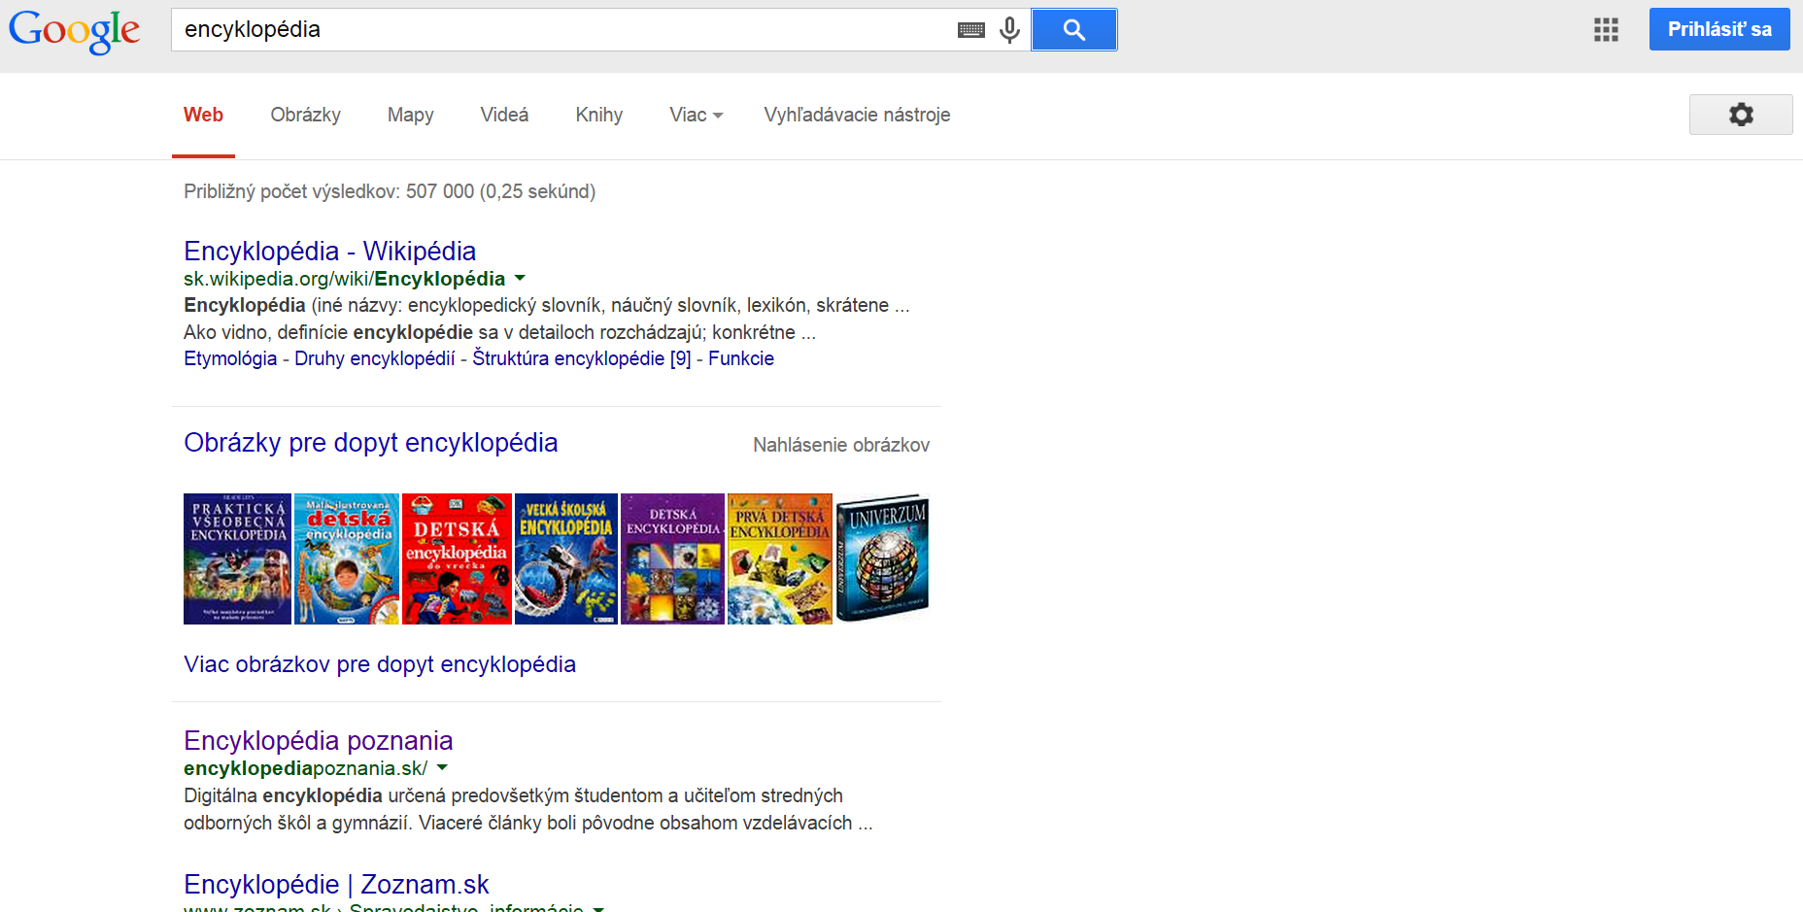This screenshot has height=912, width=1803.
Task: Expand the Viac dropdown menu
Action: click(696, 115)
